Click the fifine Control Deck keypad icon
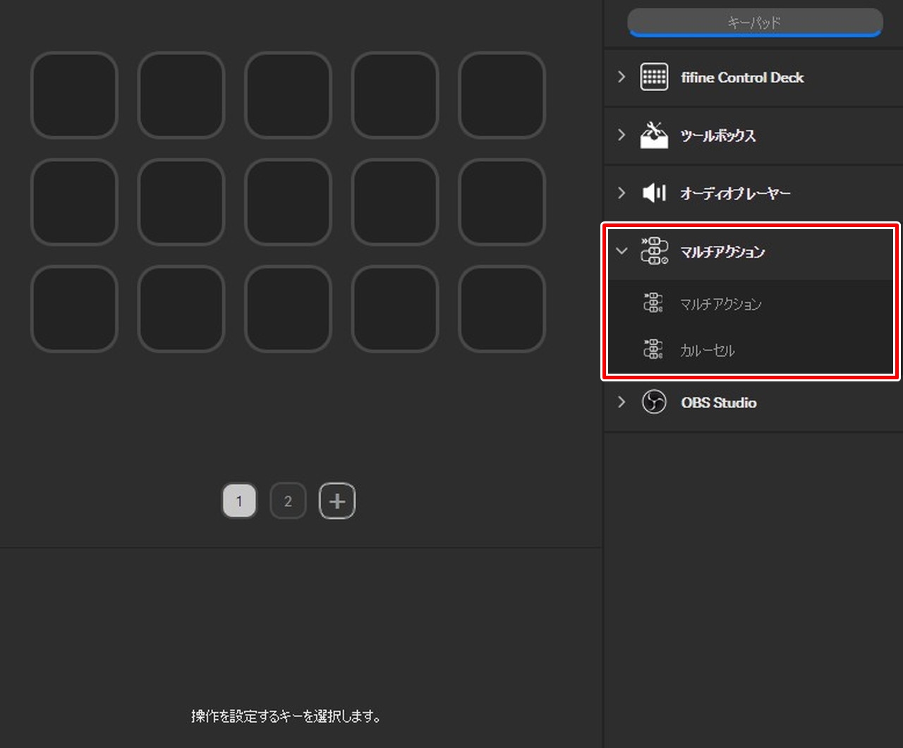Viewport: 903px width, 748px height. click(x=654, y=77)
